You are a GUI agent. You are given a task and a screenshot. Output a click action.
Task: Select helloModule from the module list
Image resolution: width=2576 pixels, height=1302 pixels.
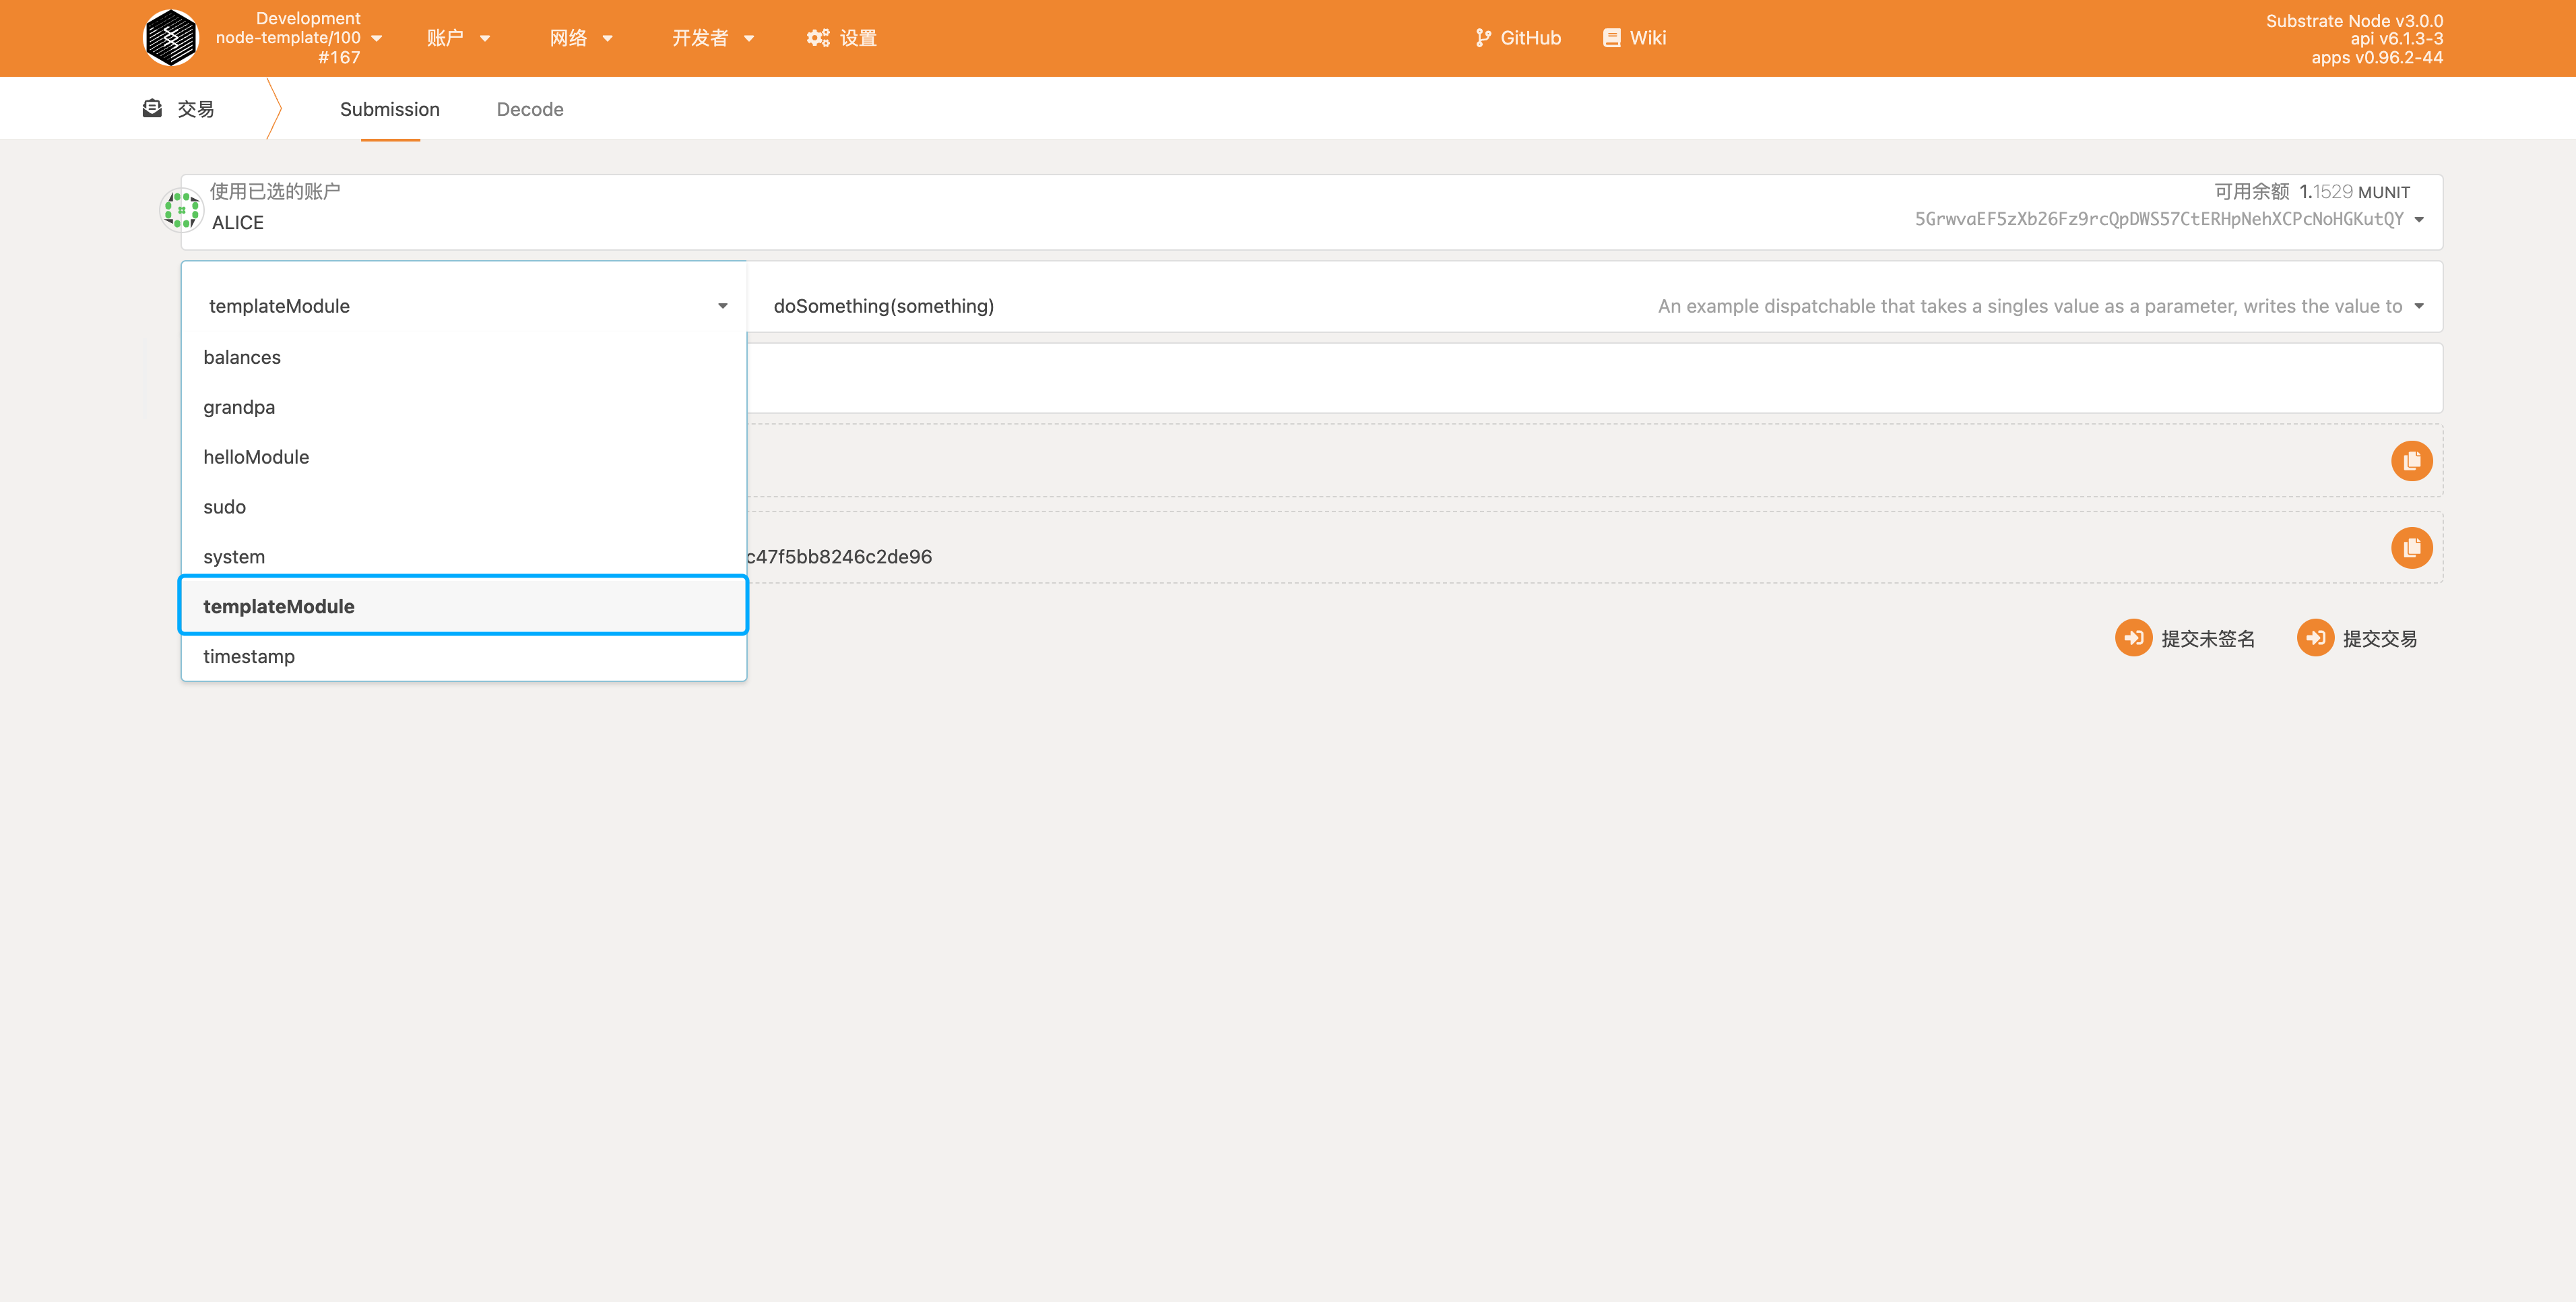(x=464, y=458)
